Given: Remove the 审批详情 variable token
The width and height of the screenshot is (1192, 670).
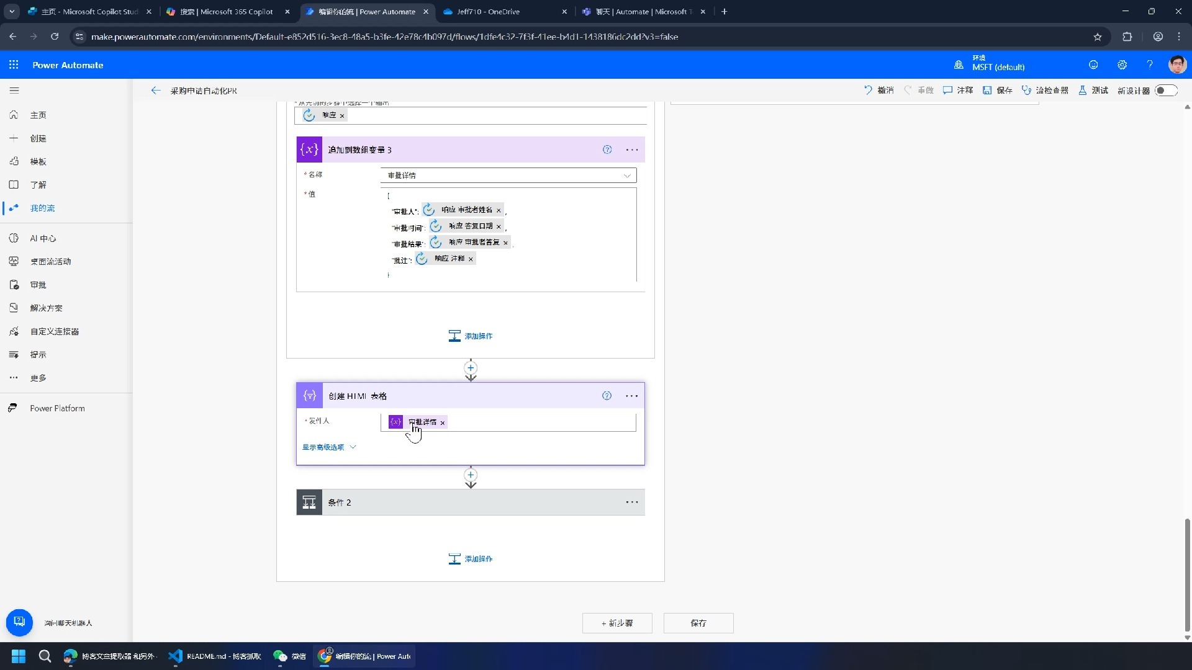Looking at the screenshot, I should click(443, 423).
